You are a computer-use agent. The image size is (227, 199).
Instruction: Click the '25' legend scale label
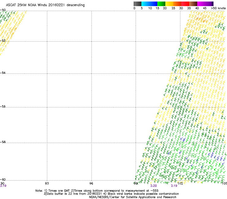(x=173, y=8)
